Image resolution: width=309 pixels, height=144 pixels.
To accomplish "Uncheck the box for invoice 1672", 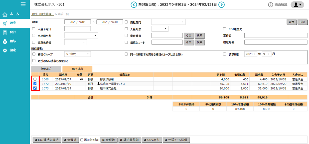I will (35, 84).
